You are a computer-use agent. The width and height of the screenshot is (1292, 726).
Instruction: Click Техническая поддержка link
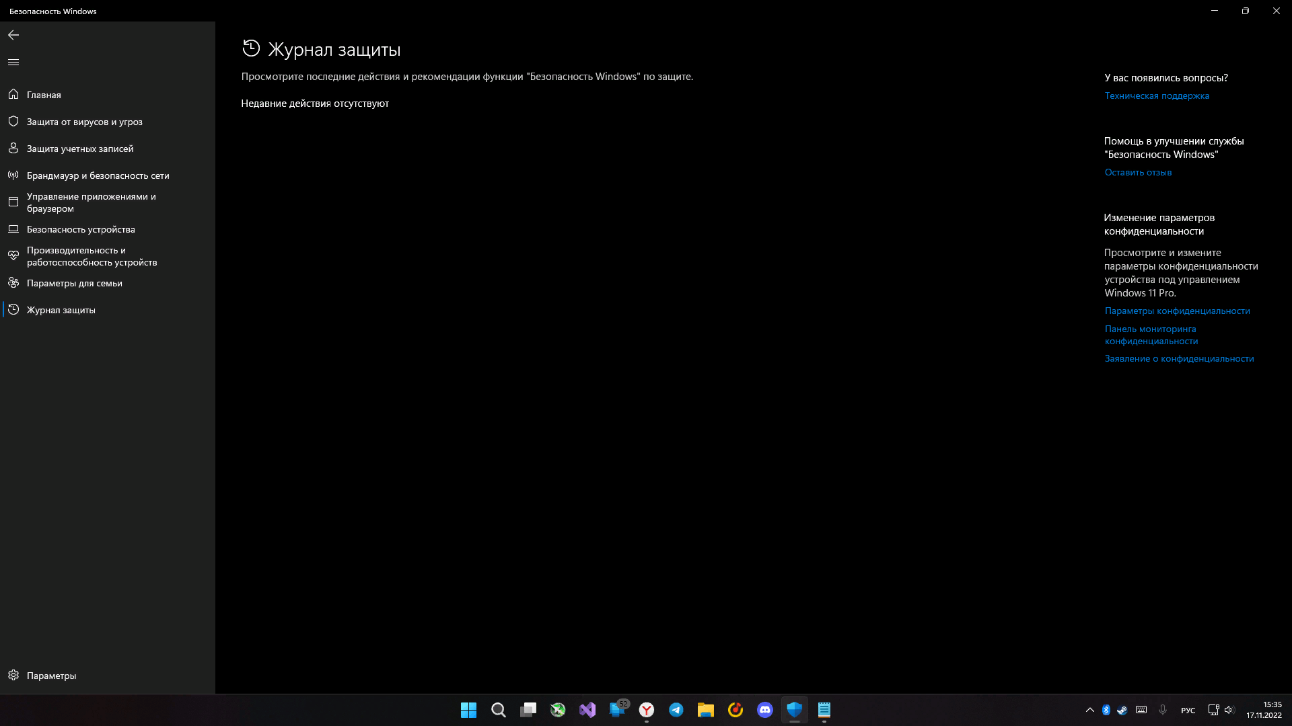click(x=1156, y=95)
